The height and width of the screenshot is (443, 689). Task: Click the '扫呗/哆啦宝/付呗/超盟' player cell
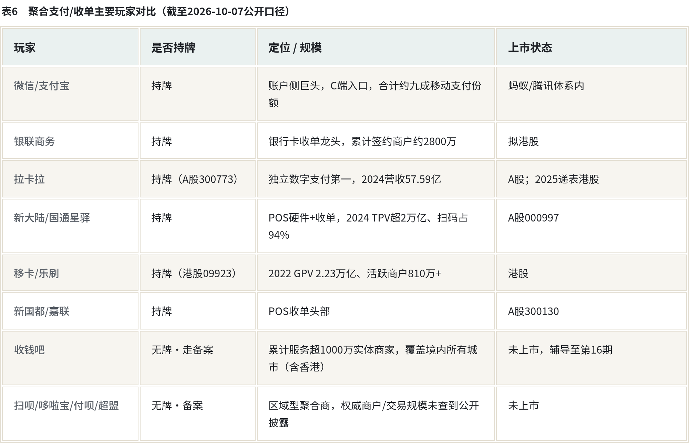click(x=70, y=414)
